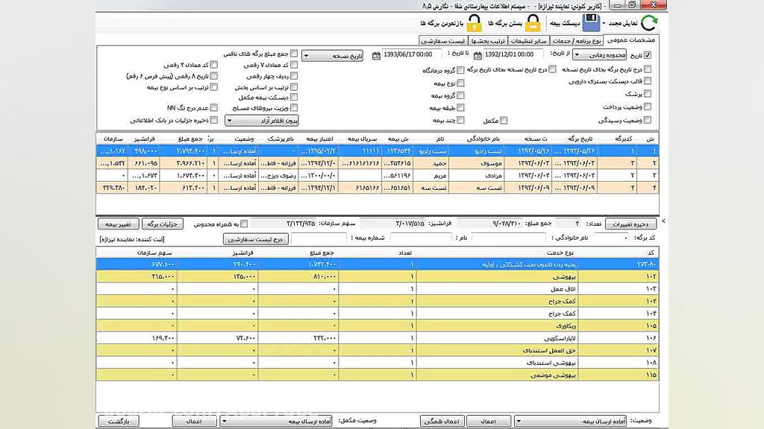Click the small arrow beside نمایش مجدد

coord(604,24)
